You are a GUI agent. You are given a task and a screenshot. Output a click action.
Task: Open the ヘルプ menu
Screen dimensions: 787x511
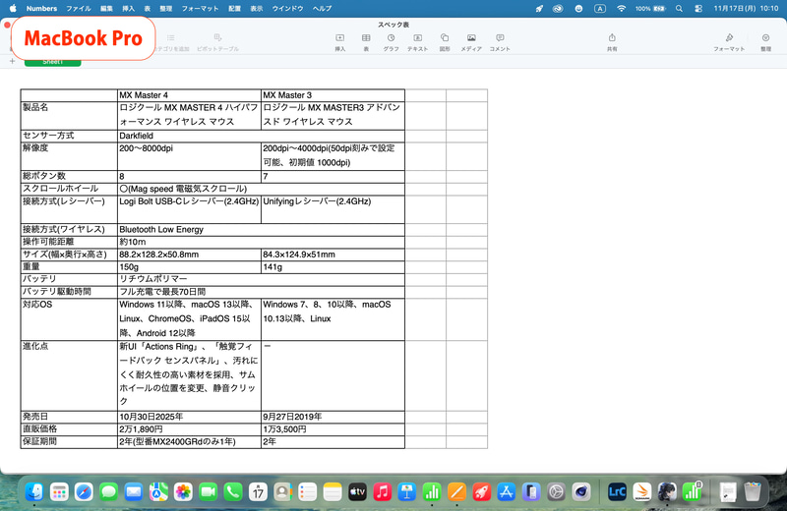pyautogui.click(x=323, y=9)
